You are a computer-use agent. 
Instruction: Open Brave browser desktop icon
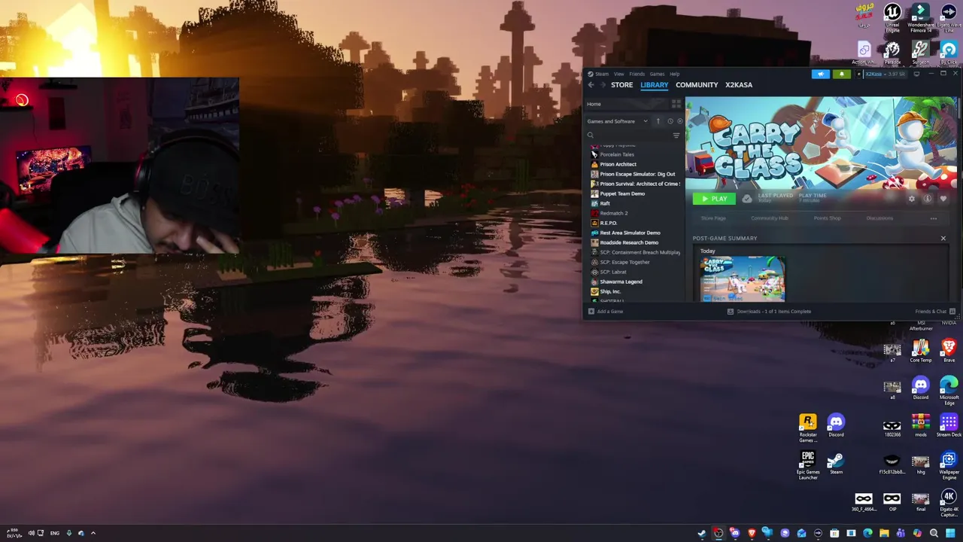click(949, 351)
